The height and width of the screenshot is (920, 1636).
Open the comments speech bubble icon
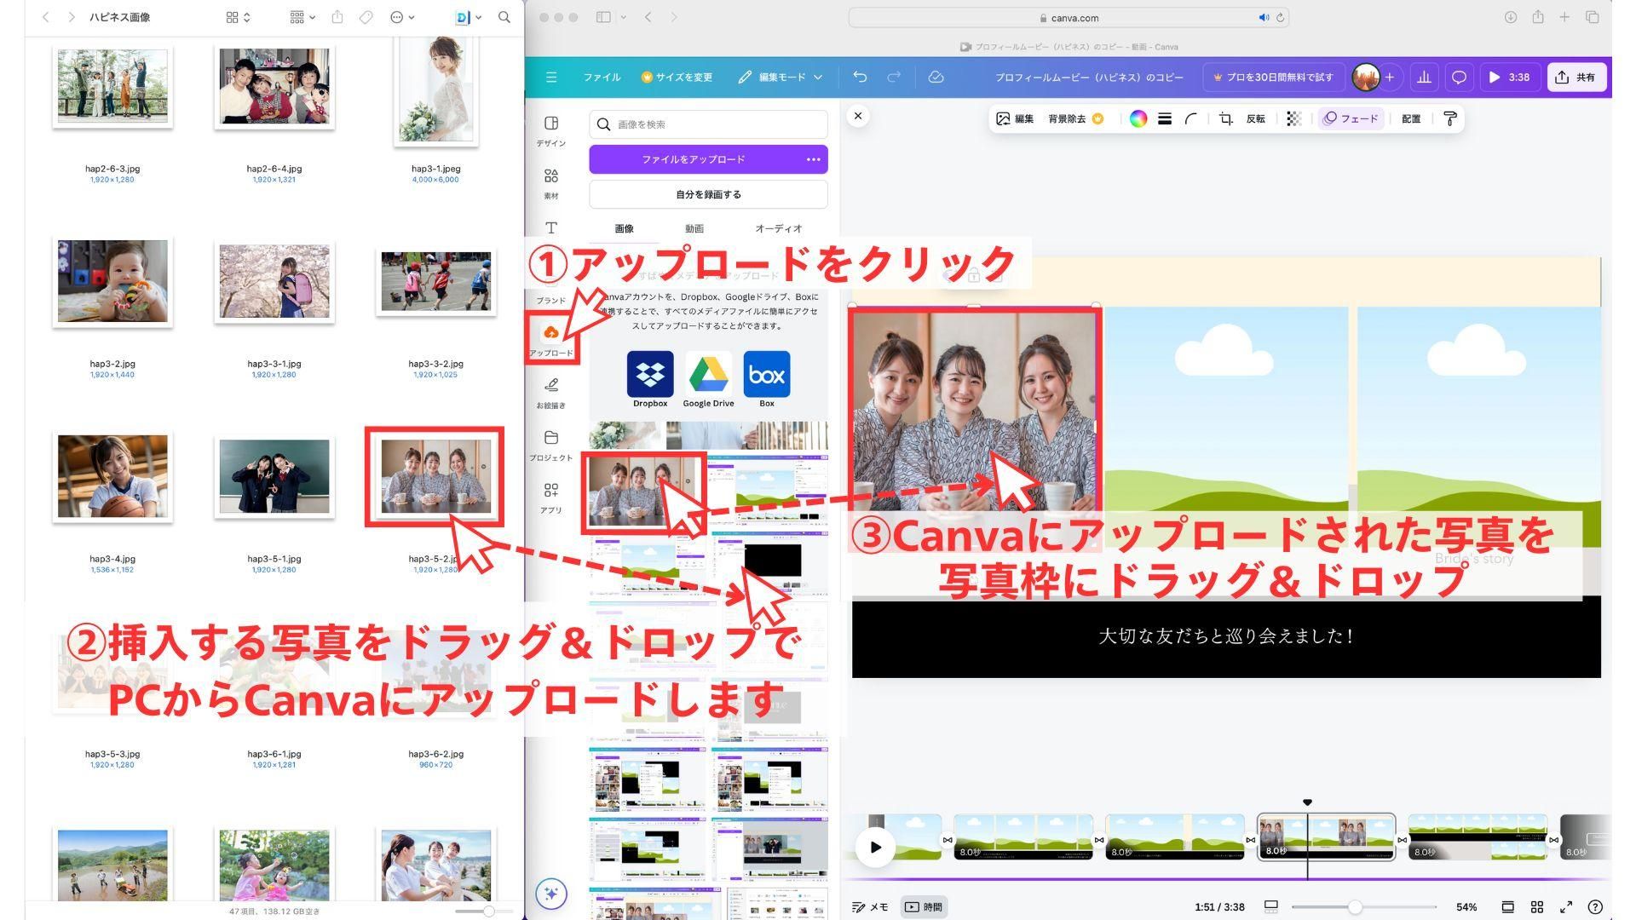[1459, 77]
